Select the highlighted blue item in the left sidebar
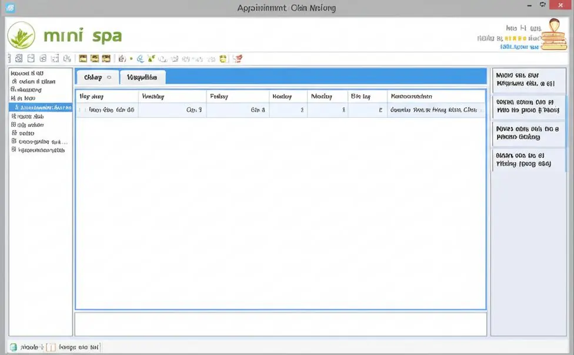 [41, 107]
